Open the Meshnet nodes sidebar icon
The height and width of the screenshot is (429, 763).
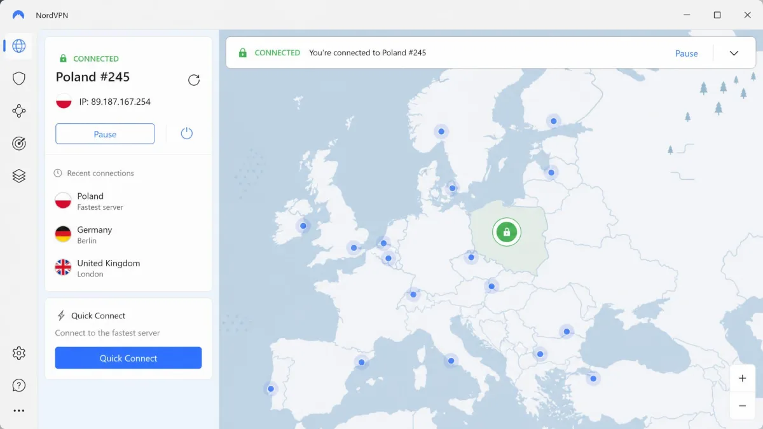click(19, 111)
